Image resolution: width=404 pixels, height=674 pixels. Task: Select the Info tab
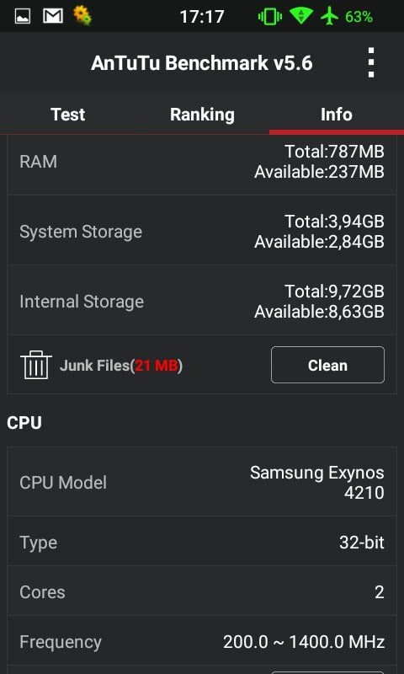coord(337,115)
